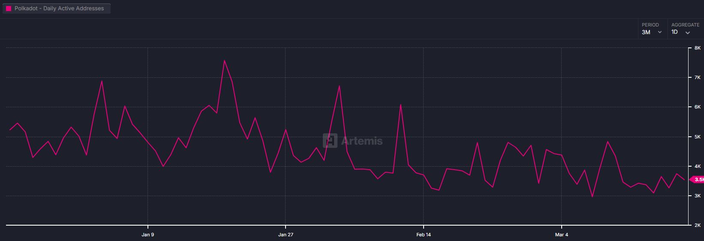Click the chevron next to 1D
Viewport: 704px width, 241px height.
point(688,33)
